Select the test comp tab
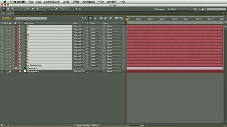This screenshot has width=227, height=127. (x=6, y=13)
